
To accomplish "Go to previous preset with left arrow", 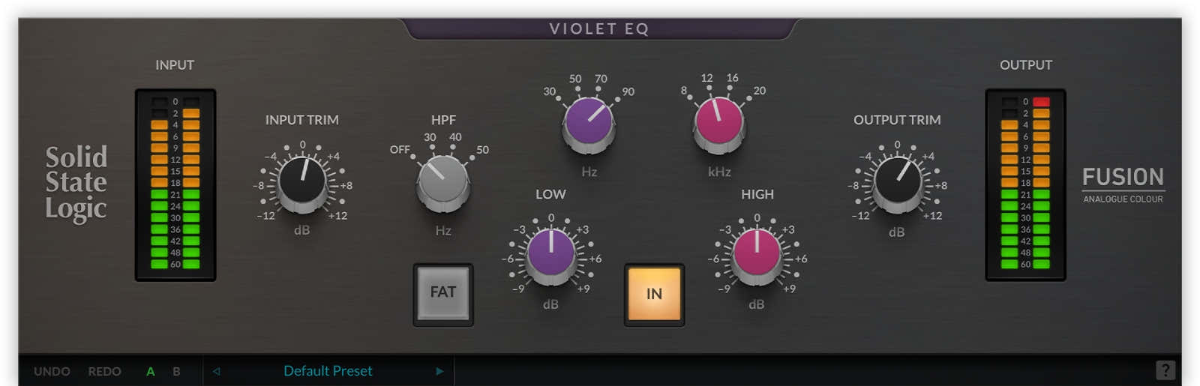I will click(x=216, y=371).
